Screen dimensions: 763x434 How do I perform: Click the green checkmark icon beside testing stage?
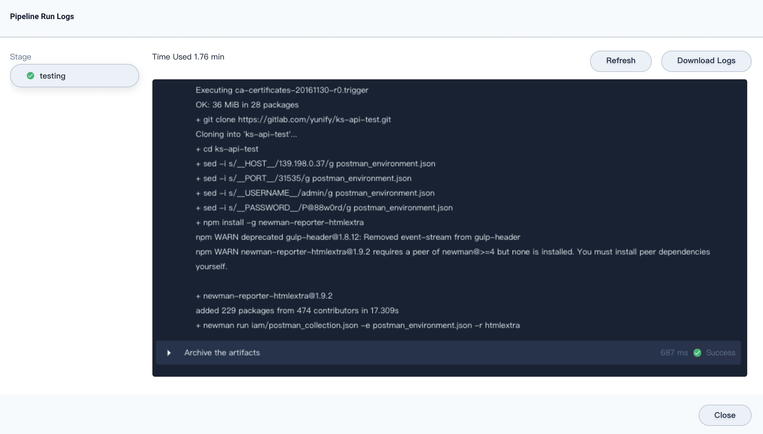[x=31, y=76]
